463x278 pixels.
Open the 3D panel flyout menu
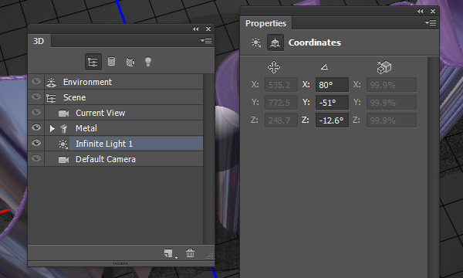coord(206,40)
